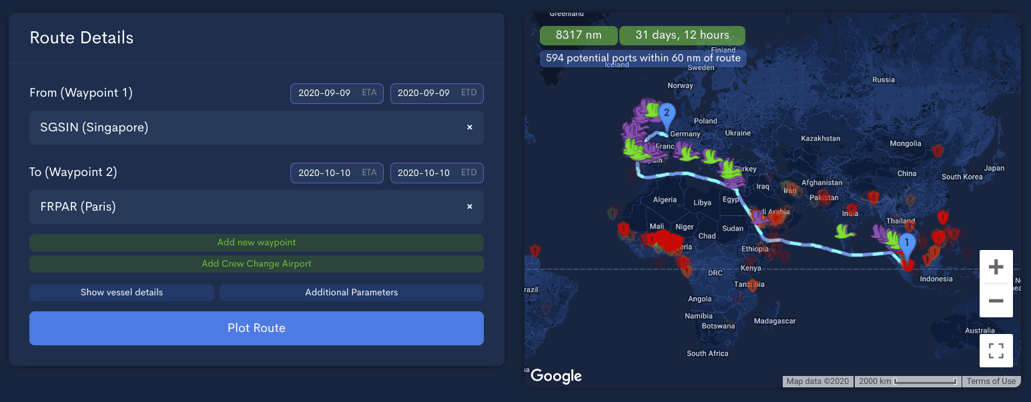
Task: Add new waypoint
Action: pos(256,243)
